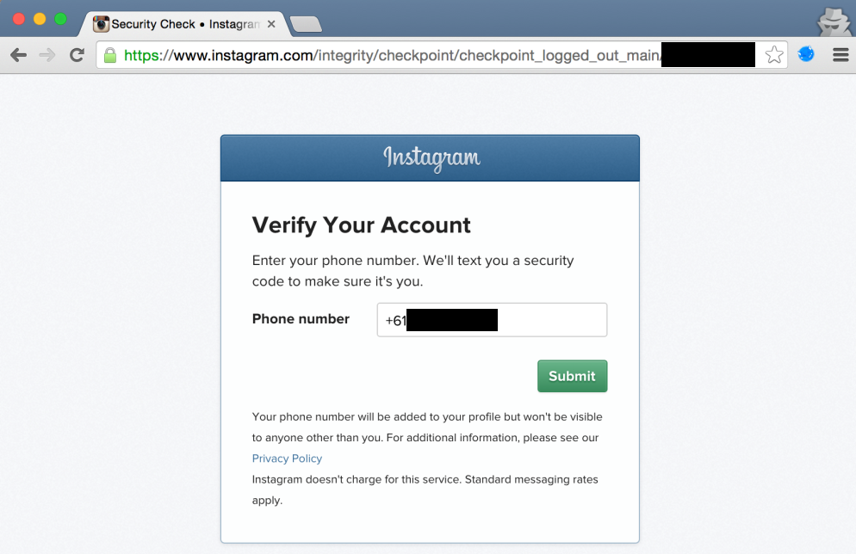
Task: Click inside the Phone number field
Action: tap(492, 319)
